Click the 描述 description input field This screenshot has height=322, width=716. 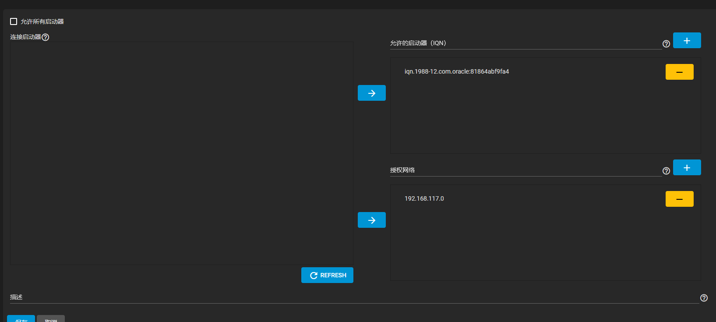[350, 297]
